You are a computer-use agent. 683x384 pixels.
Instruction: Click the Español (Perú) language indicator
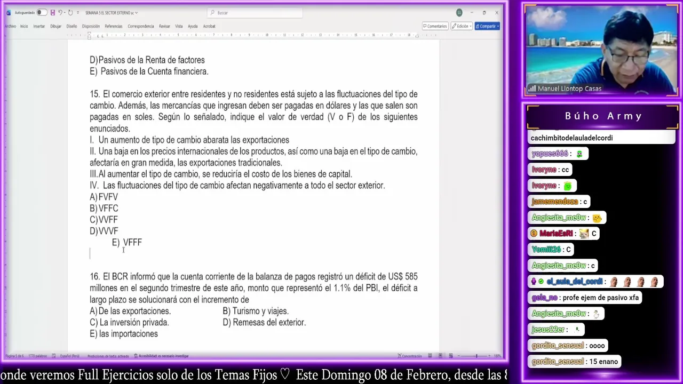pos(70,356)
